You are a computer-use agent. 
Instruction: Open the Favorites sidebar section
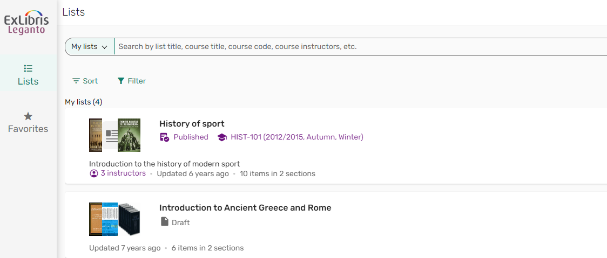tap(28, 122)
